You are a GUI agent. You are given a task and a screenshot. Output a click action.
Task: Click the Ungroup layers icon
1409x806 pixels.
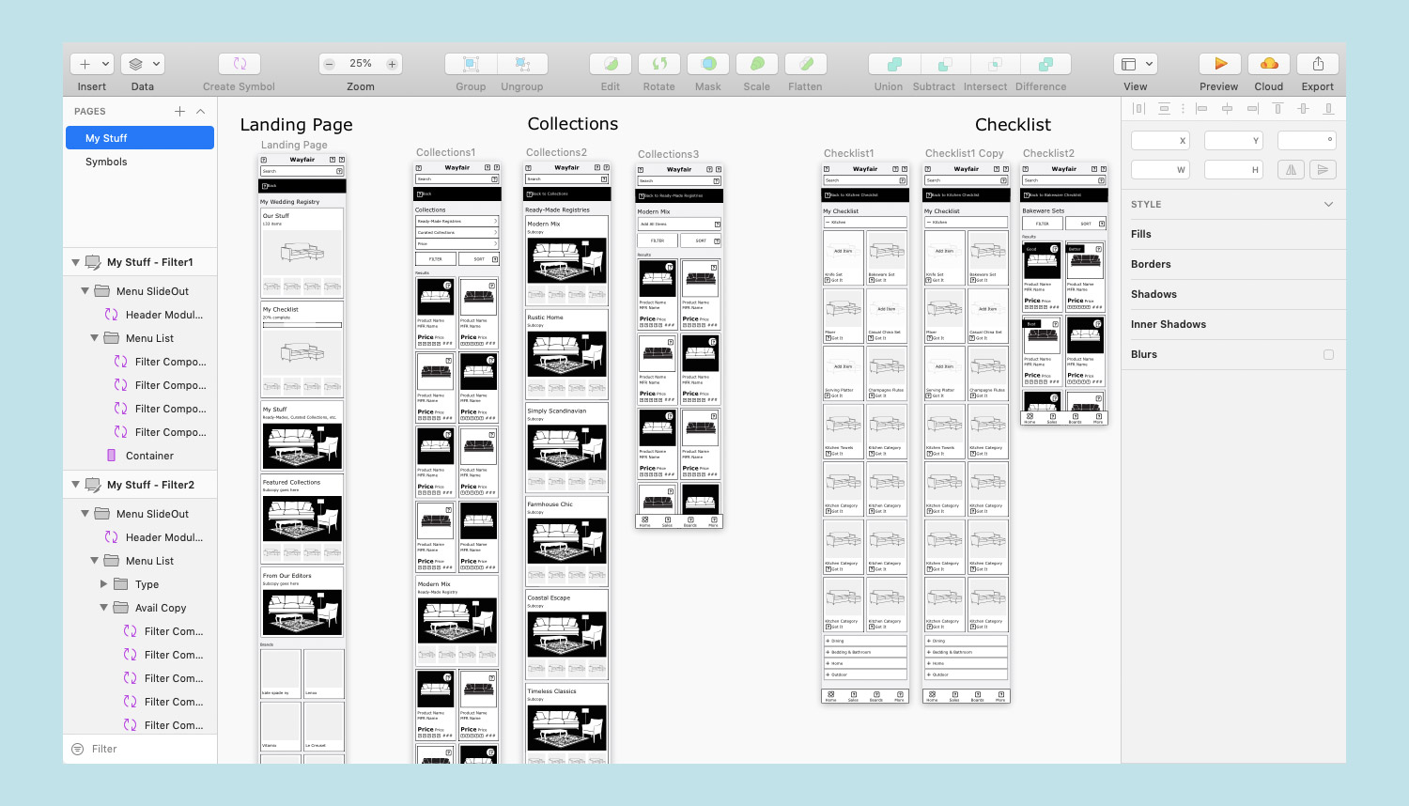click(522, 64)
